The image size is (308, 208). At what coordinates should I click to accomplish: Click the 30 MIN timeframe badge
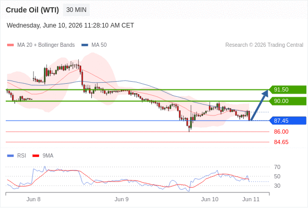pos(76,10)
